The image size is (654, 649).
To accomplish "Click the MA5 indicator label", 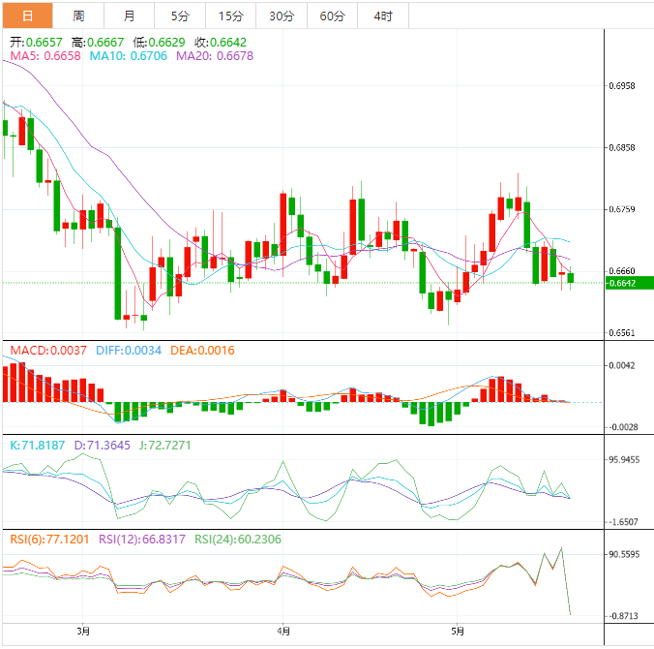I will pyautogui.click(x=44, y=56).
